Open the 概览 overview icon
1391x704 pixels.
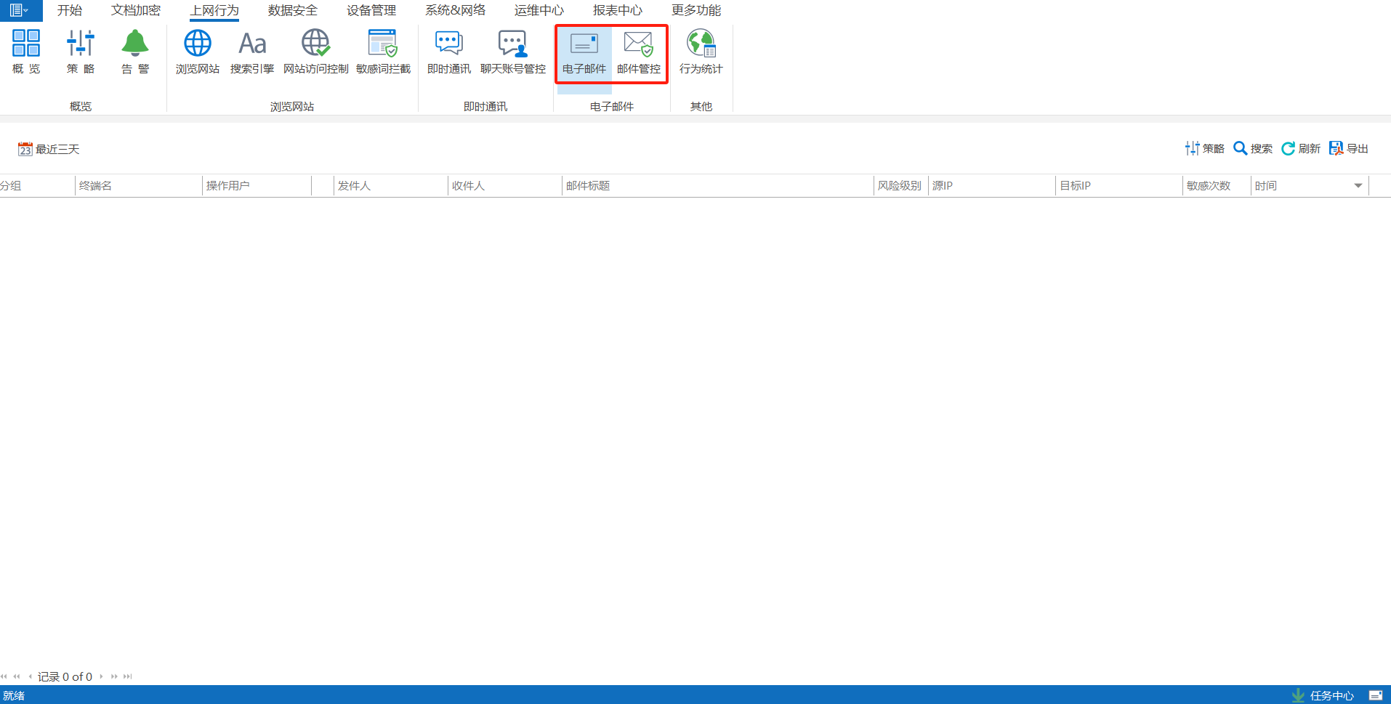click(x=26, y=52)
